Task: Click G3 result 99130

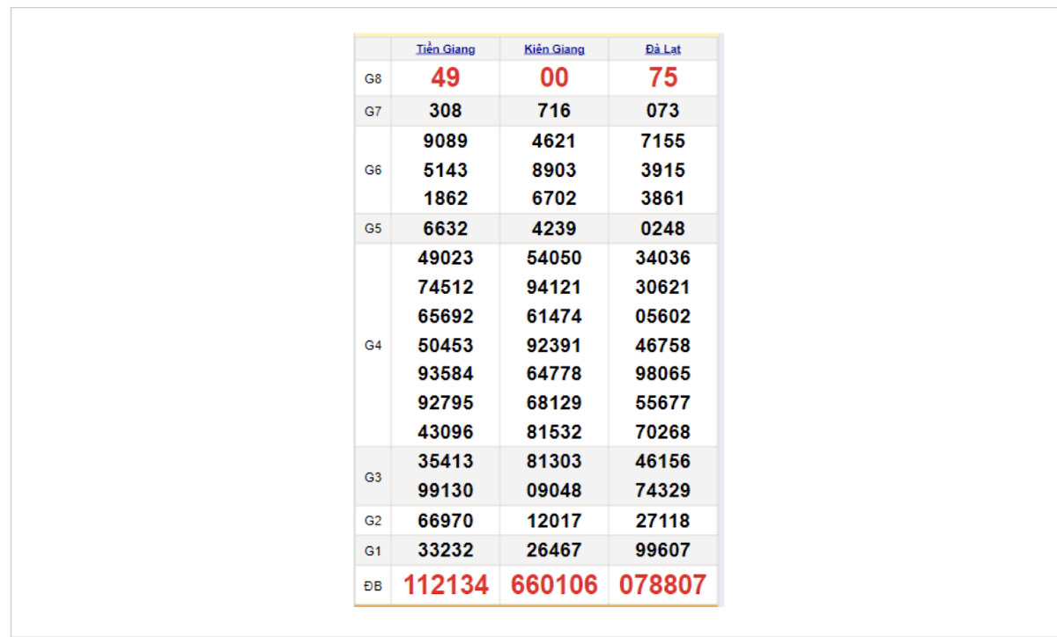Action: [x=446, y=490]
